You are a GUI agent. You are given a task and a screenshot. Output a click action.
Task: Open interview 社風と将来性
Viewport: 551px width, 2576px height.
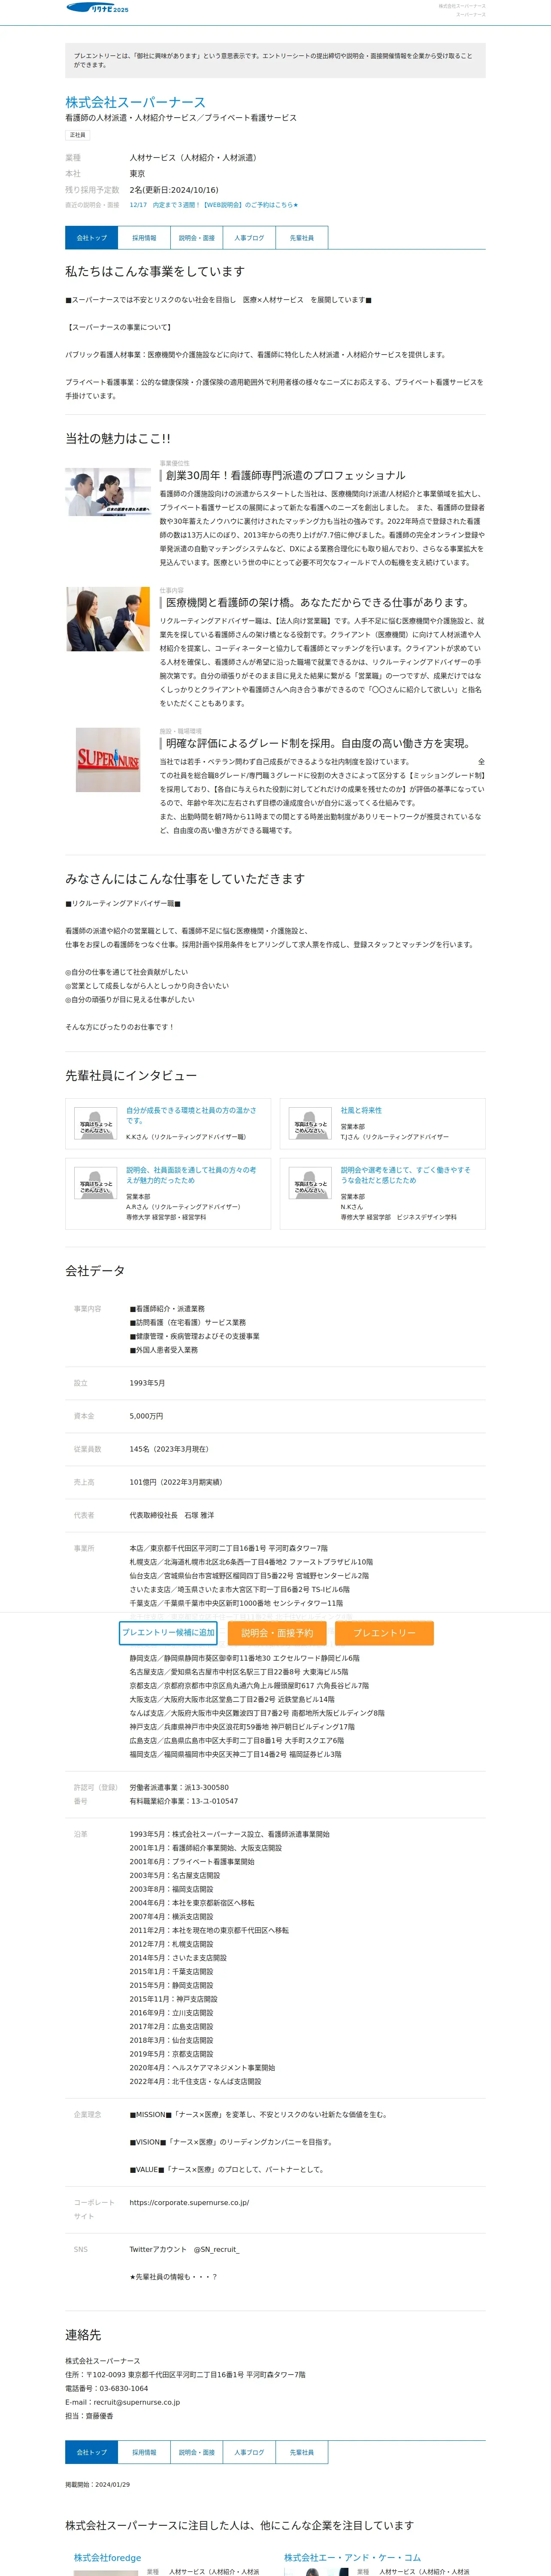pos(360,1110)
